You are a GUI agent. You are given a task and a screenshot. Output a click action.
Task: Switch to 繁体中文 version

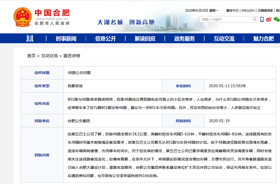coord(232,11)
